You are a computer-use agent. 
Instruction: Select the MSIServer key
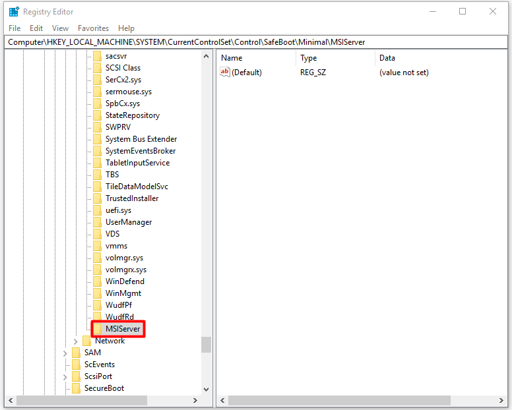pyautogui.click(x=123, y=329)
